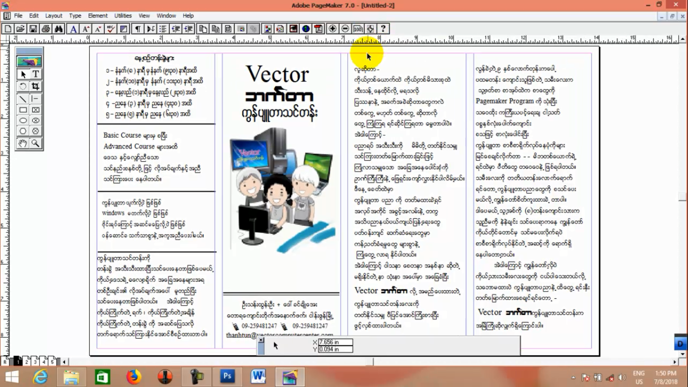Go to page 2 icon
688x387 pixels.
[x=26, y=361]
